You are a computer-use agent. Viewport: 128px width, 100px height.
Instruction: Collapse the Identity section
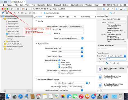click(x=36, y=21)
